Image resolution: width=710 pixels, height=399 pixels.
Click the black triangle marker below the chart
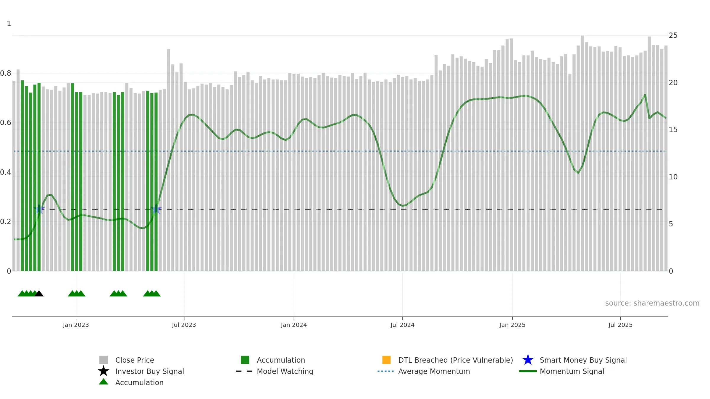[39, 293]
